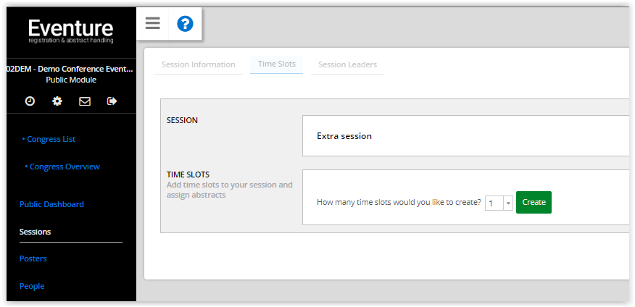Open the Session Leaders tab

(x=347, y=64)
